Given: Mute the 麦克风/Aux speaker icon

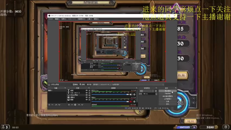Looking at the screenshot, I should pos(131,94).
